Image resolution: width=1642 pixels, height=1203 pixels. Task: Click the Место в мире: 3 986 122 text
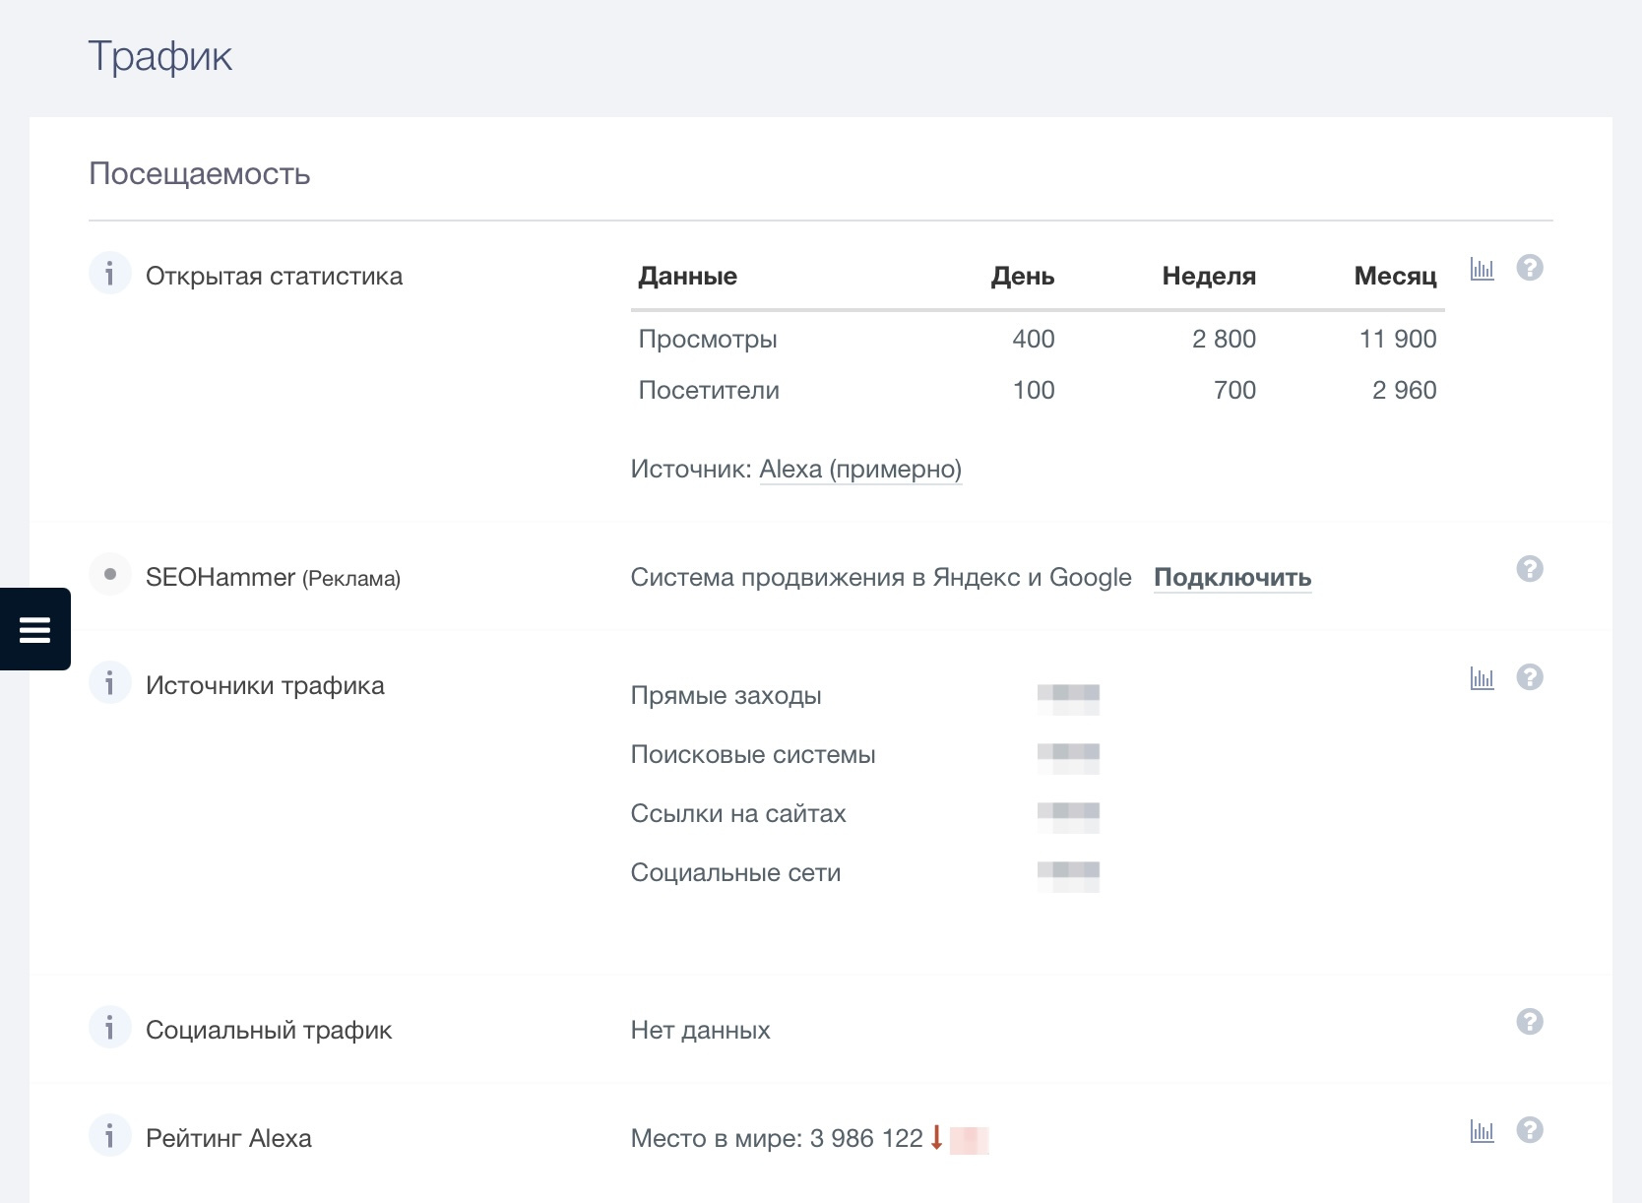(777, 1138)
